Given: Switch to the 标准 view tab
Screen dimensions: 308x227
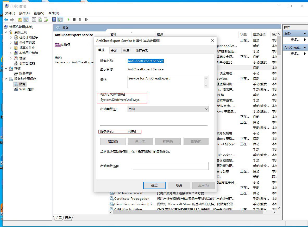Looking at the screenshot, I should click(68, 218).
